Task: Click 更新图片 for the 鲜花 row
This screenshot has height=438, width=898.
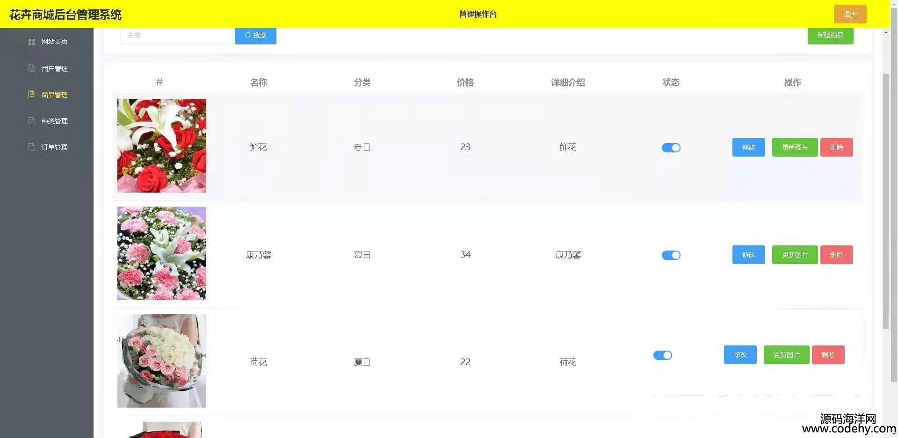Action: pos(795,147)
